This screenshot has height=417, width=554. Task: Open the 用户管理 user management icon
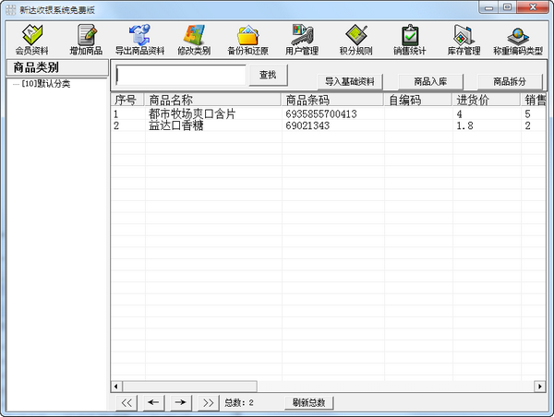pos(302,37)
